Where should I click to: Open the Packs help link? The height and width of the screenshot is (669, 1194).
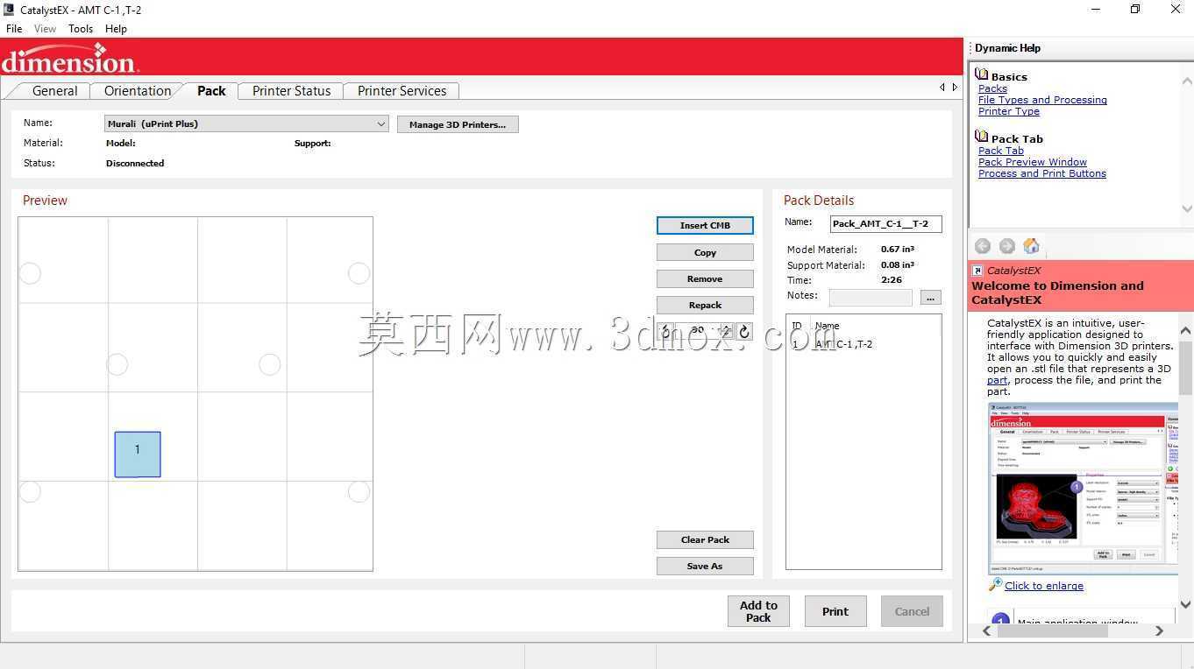pos(992,88)
